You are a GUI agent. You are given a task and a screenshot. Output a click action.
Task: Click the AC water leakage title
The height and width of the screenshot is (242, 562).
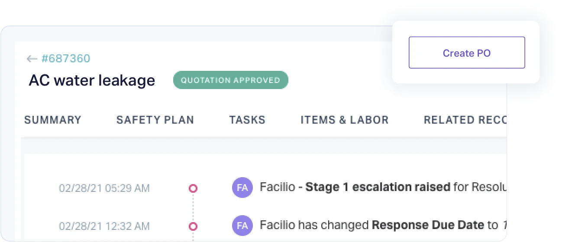92,80
